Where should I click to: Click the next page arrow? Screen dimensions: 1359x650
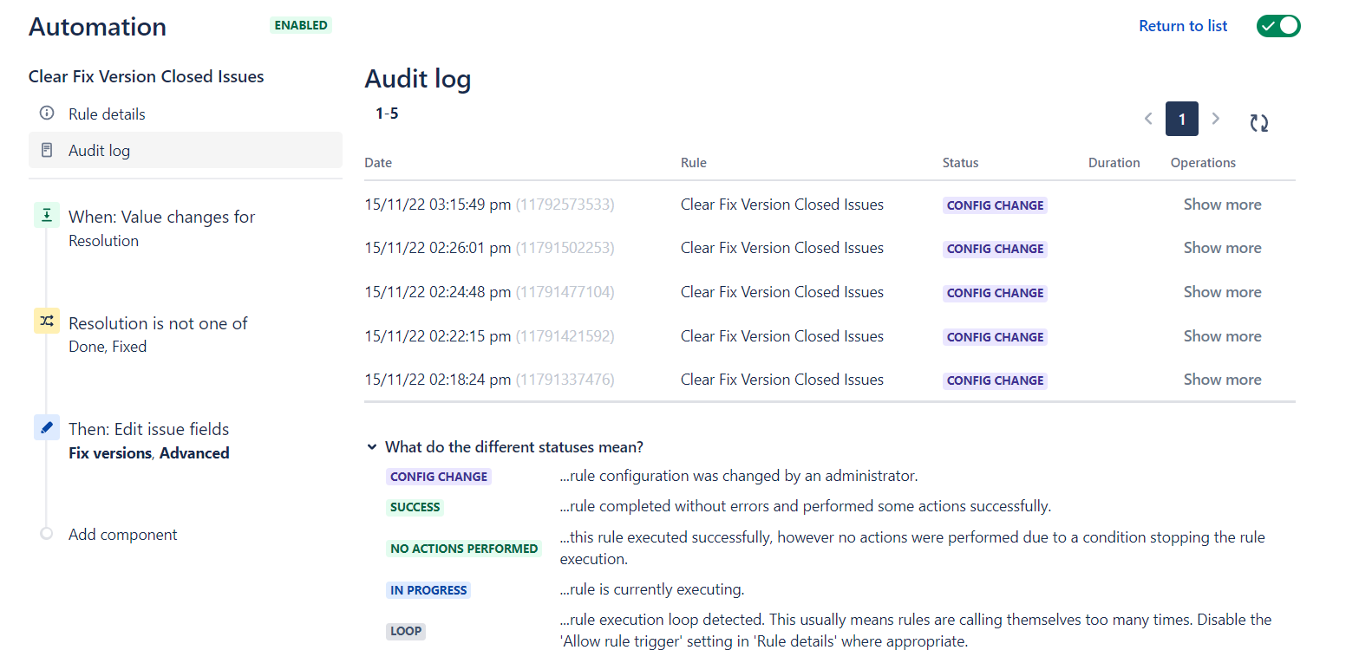pyautogui.click(x=1216, y=119)
